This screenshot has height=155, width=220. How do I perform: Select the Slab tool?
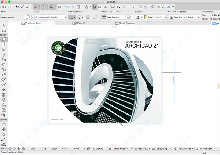4,64
